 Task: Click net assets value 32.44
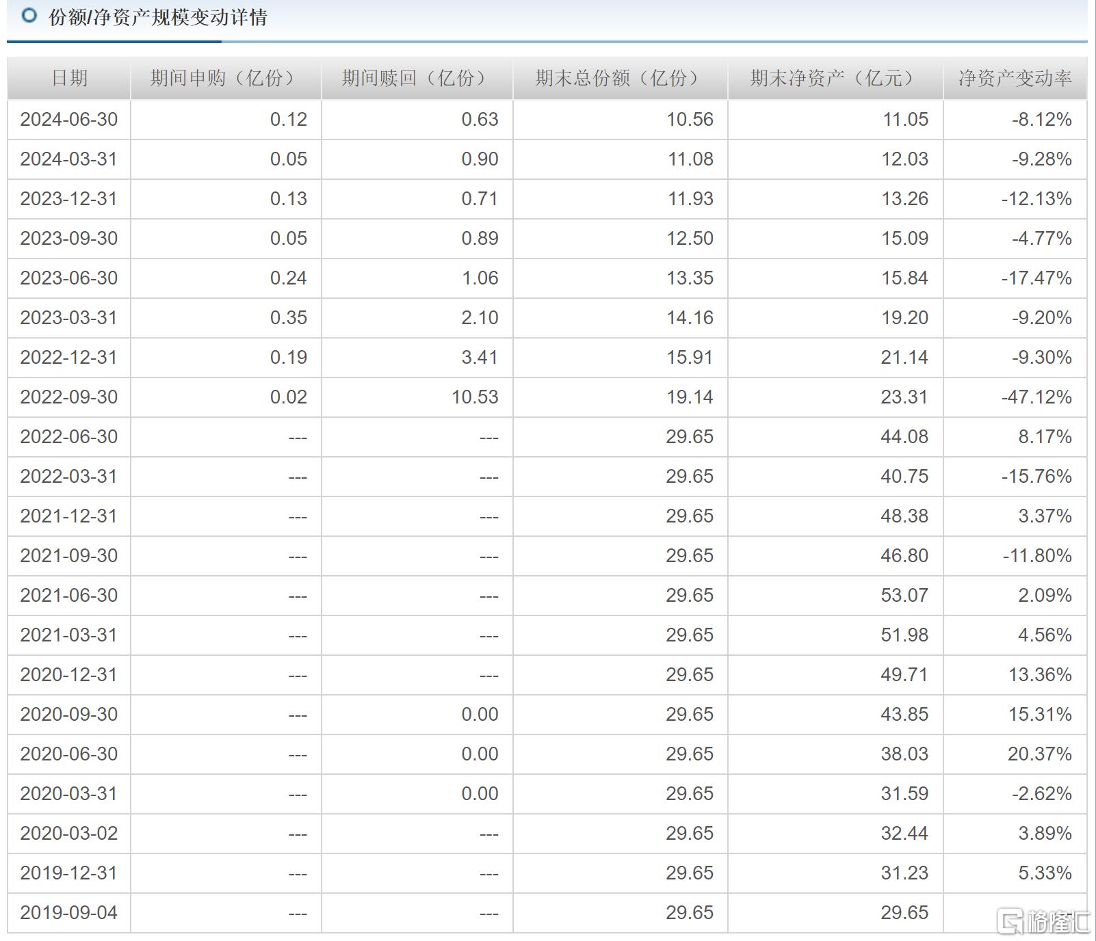pos(905,834)
